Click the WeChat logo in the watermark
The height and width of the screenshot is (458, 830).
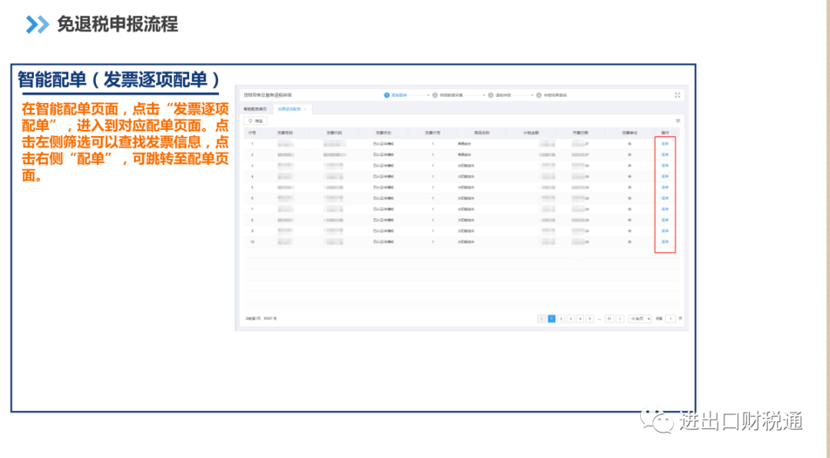coord(657,420)
